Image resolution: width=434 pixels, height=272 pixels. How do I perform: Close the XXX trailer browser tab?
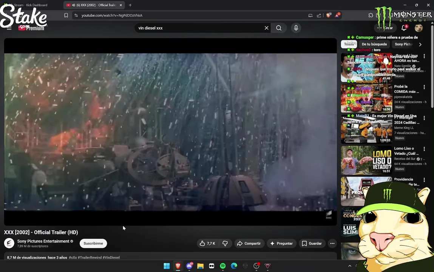click(x=120, y=5)
